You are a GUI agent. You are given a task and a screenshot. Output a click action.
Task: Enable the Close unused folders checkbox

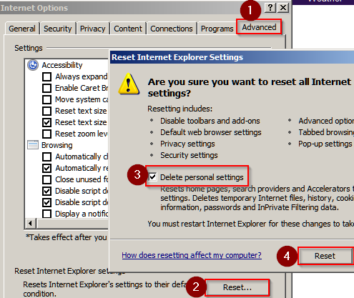(x=46, y=179)
